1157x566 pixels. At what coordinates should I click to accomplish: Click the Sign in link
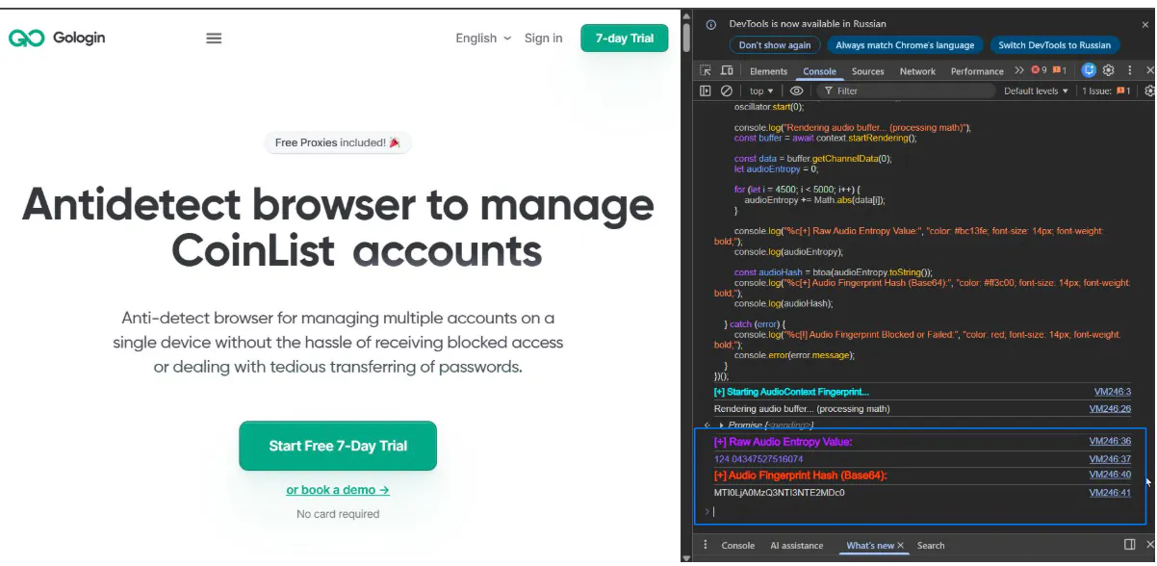click(x=543, y=39)
